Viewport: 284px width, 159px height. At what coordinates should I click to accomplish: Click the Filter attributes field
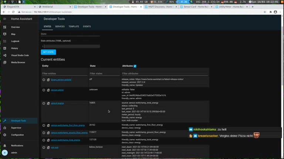(x=165, y=74)
